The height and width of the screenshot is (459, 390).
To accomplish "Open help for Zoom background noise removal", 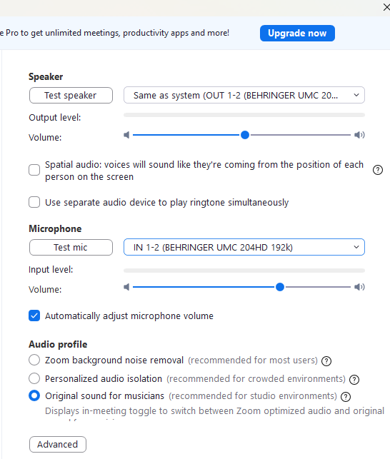I will point(326,361).
